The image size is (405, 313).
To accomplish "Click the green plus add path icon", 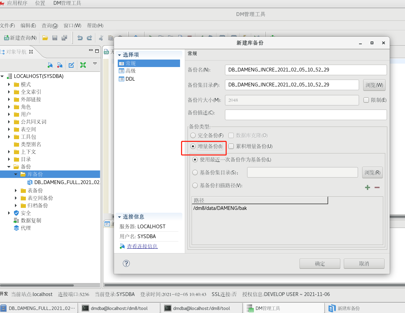I will coord(368,187).
